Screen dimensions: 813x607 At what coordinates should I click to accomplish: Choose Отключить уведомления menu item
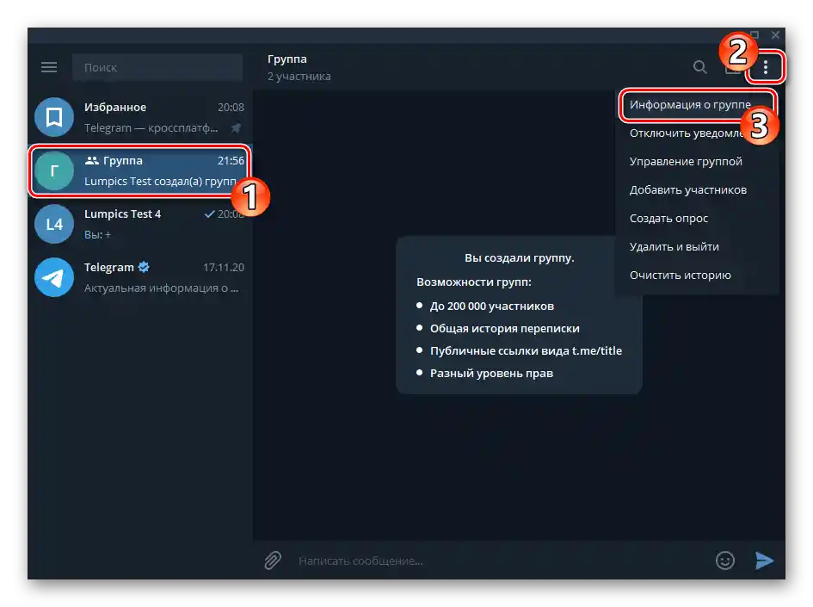pos(697,133)
